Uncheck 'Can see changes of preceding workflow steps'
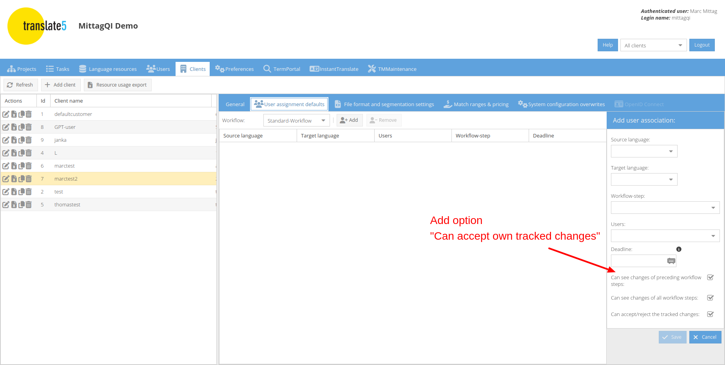The image size is (725, 365). pyautogui.click(x=710, y=277)
